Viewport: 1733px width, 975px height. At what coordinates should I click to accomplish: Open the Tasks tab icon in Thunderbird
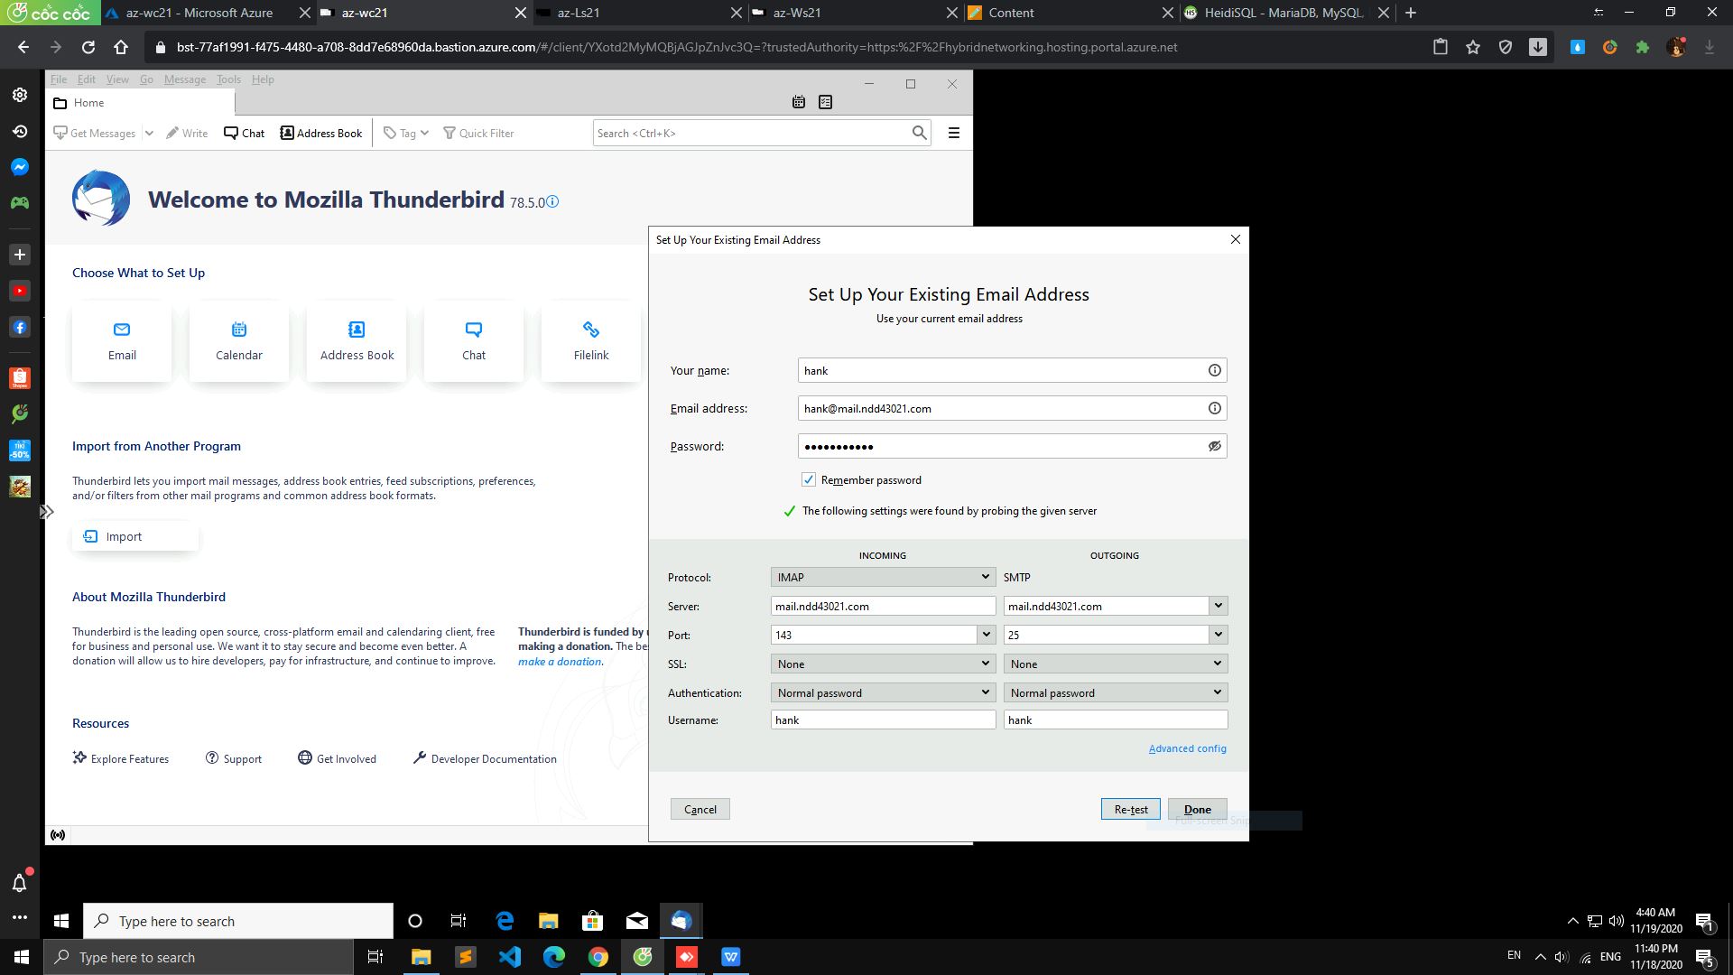824,101
